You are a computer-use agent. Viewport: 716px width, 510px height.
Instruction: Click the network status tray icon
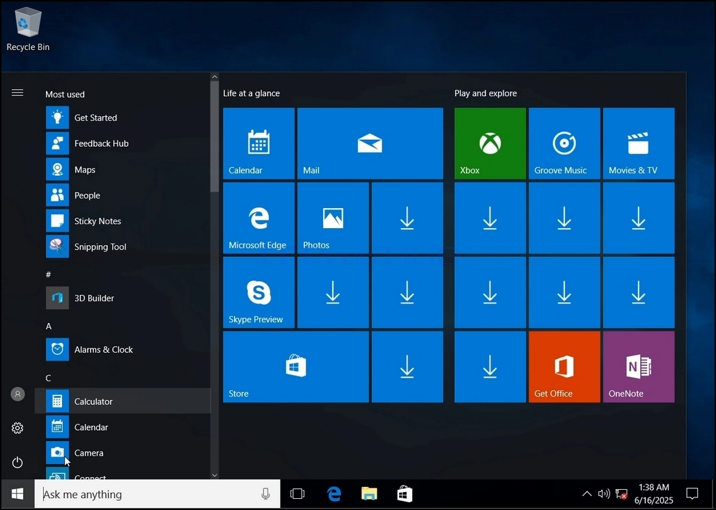point(621,494)
